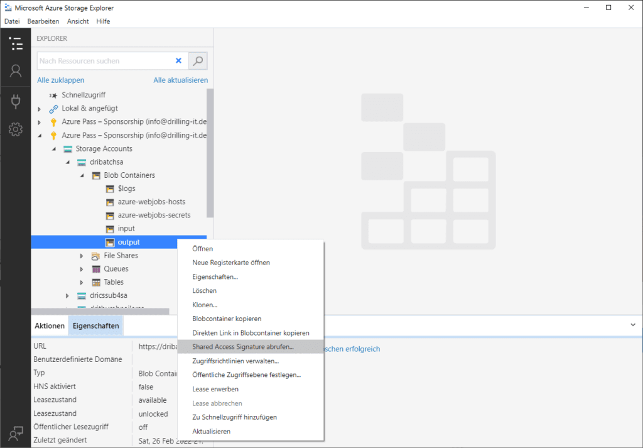Click the output container icon

tap(110, 243)
